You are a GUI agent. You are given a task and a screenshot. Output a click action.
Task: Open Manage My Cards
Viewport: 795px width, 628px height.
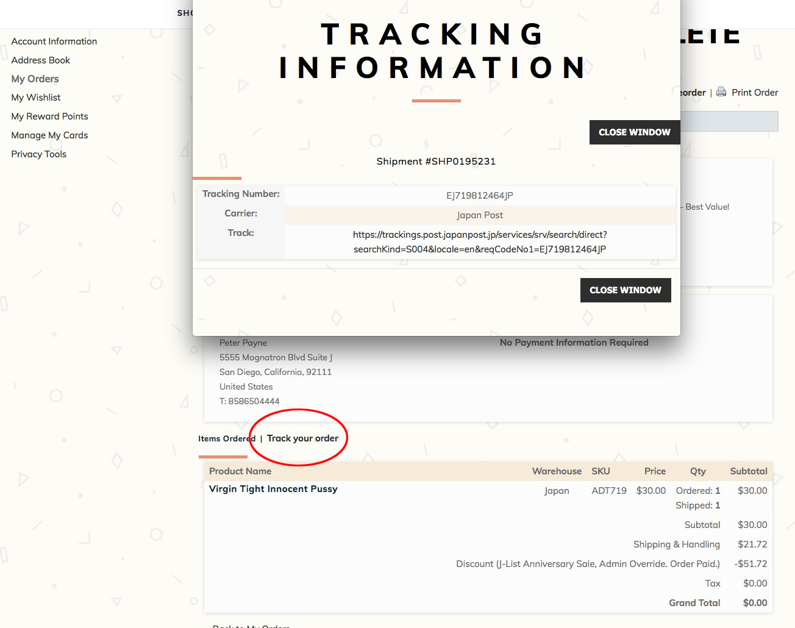tap(49, 135)
